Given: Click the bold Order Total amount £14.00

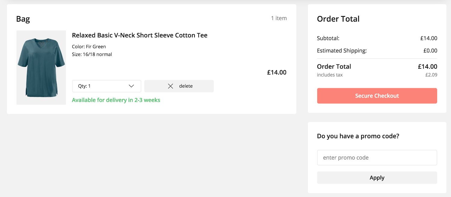Looking at the screenshot, I should tap(428, 67).
